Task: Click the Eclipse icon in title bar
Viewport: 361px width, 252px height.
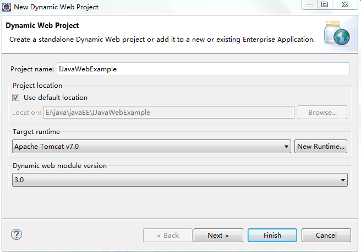Action: (7, 7)
